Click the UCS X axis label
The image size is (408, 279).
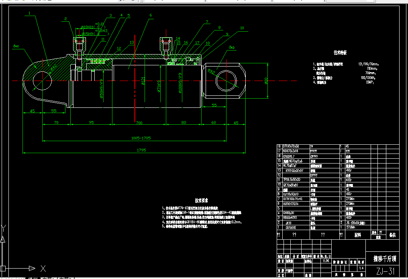43,269
